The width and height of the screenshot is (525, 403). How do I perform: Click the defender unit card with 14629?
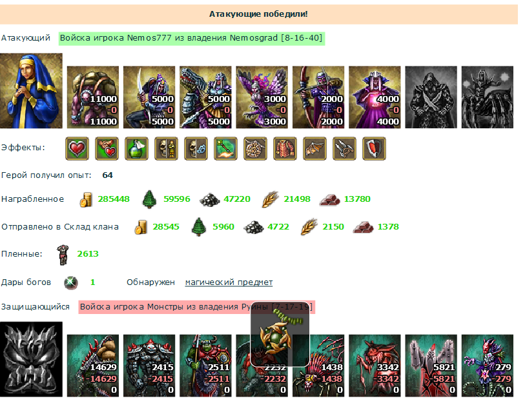pos(93,366)
